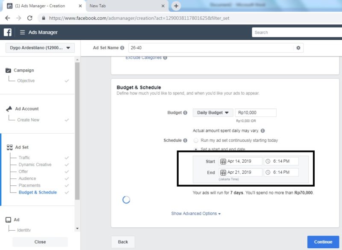Screen dimensions: 342x250
Task: Open the ad set name gear settings
Action: (x=298, y=48)
